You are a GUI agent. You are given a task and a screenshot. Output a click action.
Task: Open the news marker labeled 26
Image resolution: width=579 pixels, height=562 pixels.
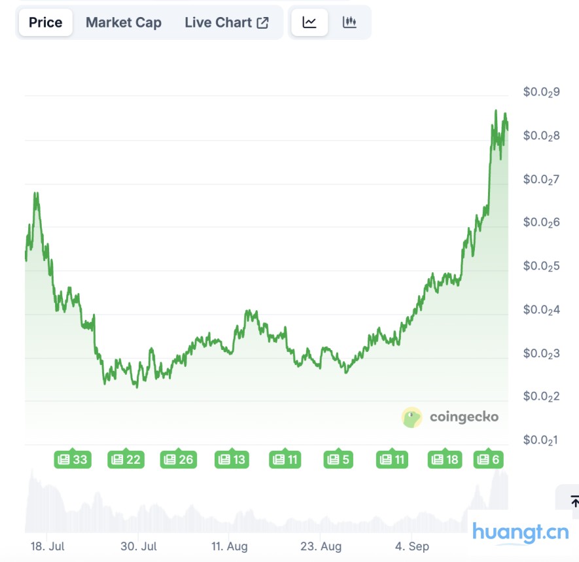point(178,459)
